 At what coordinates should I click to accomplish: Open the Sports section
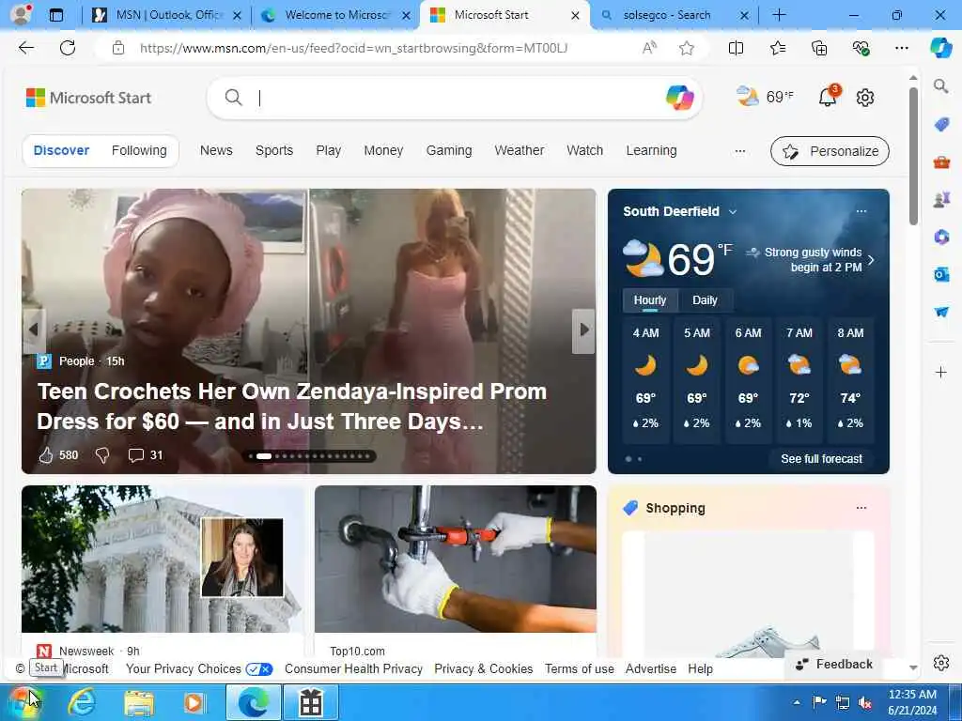[274, 150]
